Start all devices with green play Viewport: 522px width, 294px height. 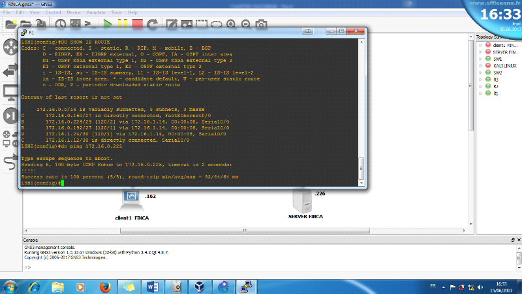pos(107,24)
